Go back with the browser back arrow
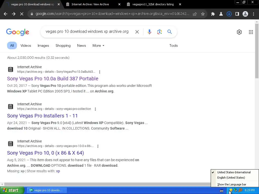The width and height of the screenshot is (259, 194). [6, 14]
